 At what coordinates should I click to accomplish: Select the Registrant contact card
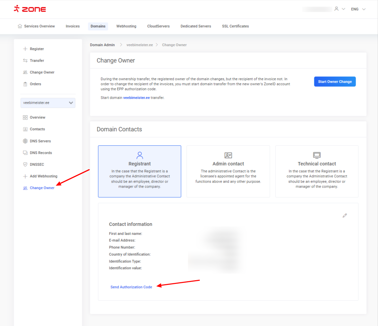coord(140,171)
